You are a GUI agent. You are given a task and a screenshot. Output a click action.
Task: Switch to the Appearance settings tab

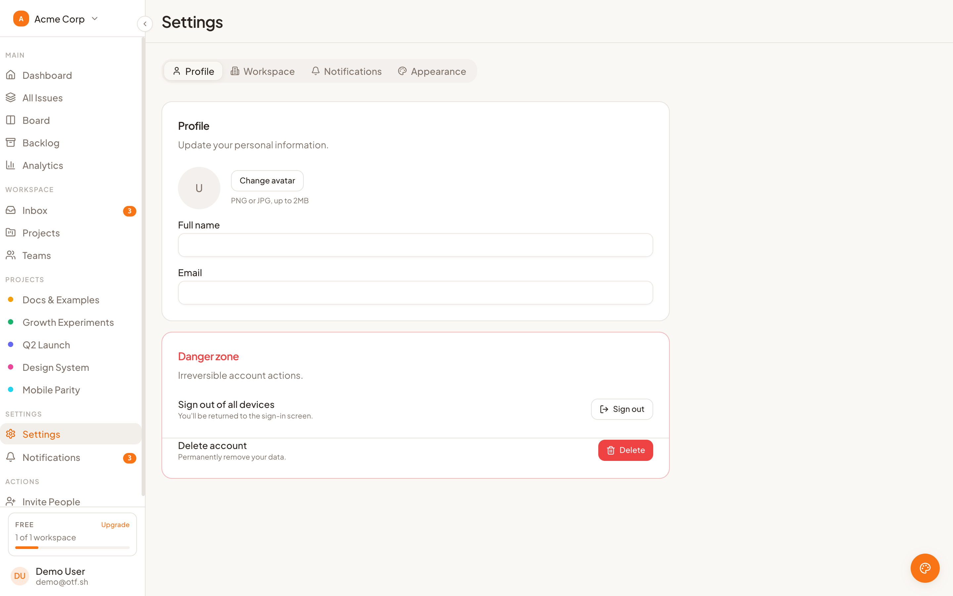[x=432, y=71]
